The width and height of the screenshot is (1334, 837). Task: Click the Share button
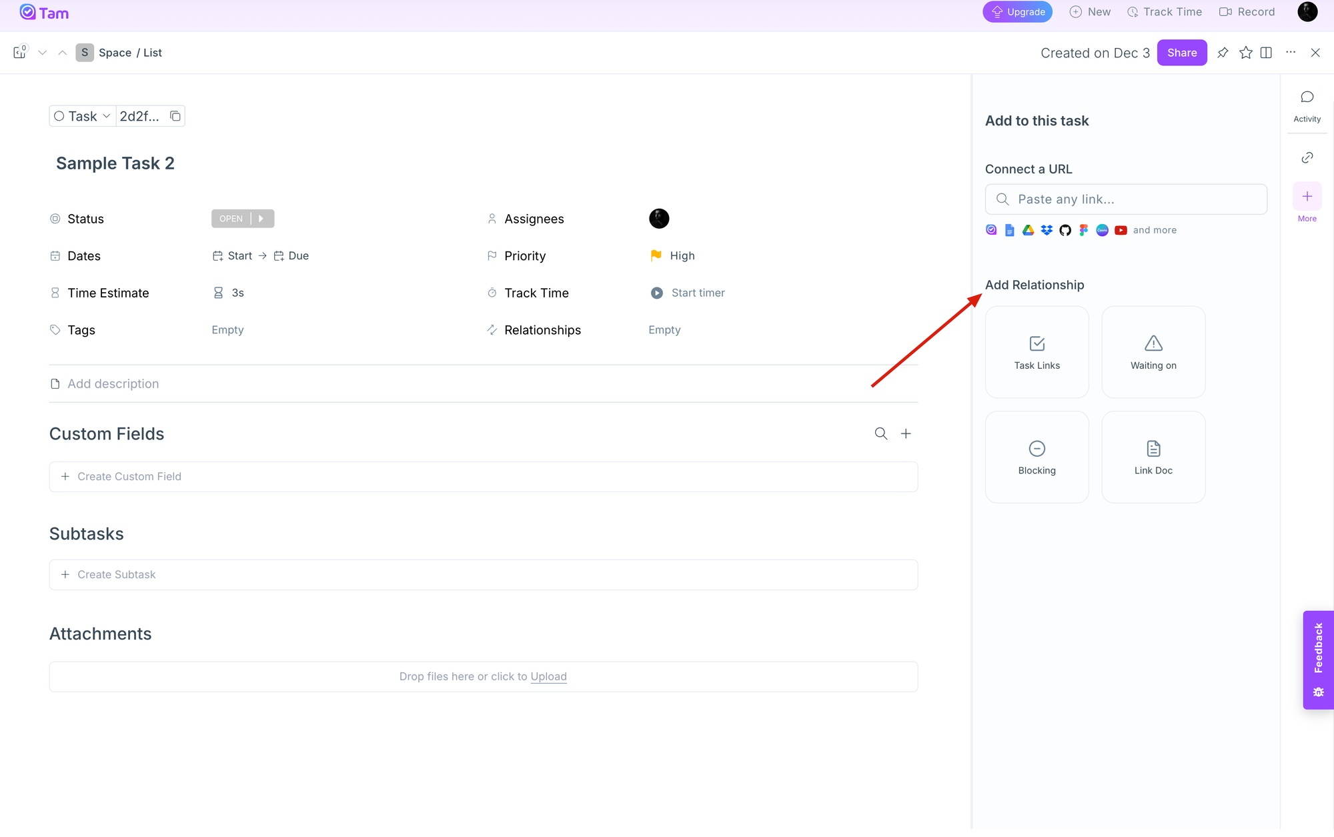click(1181, 53)
